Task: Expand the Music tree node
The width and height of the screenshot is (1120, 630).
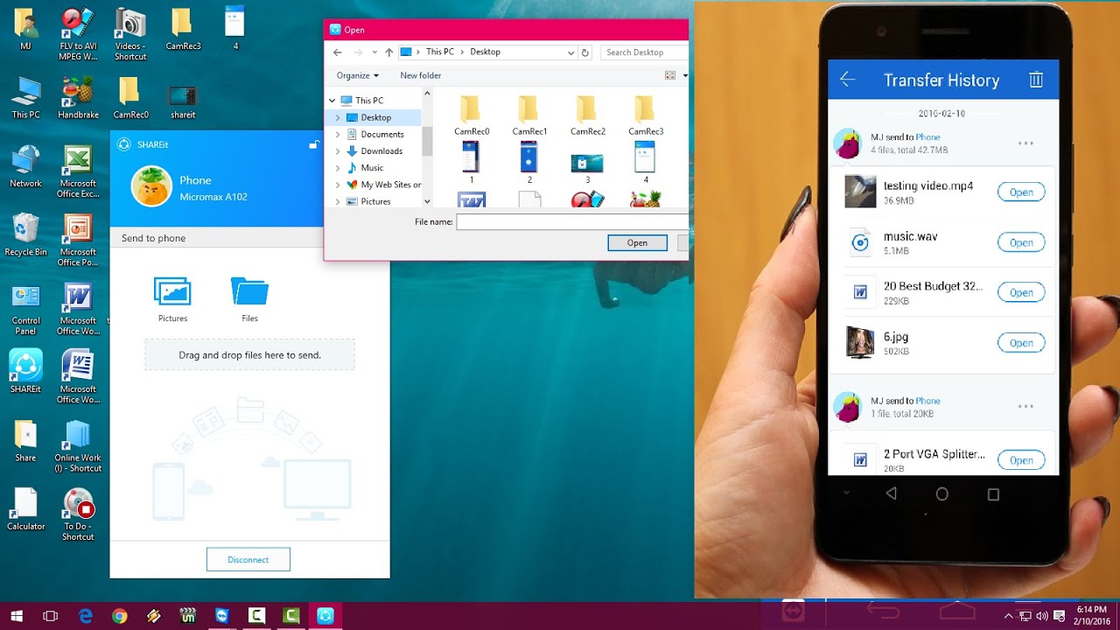Action: pos(339,168)
